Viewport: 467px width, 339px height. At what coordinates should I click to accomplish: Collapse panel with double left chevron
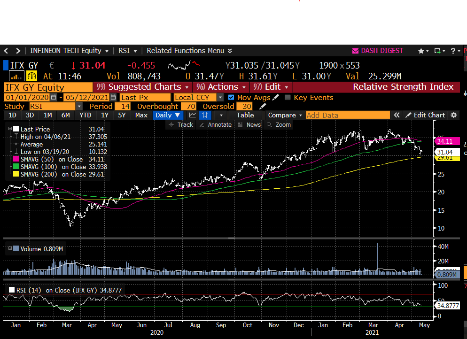click(397, 115)
